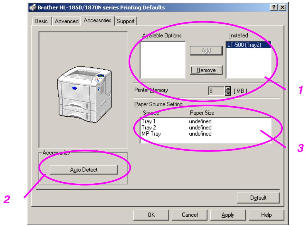Click the Source column header

(151, 113)
